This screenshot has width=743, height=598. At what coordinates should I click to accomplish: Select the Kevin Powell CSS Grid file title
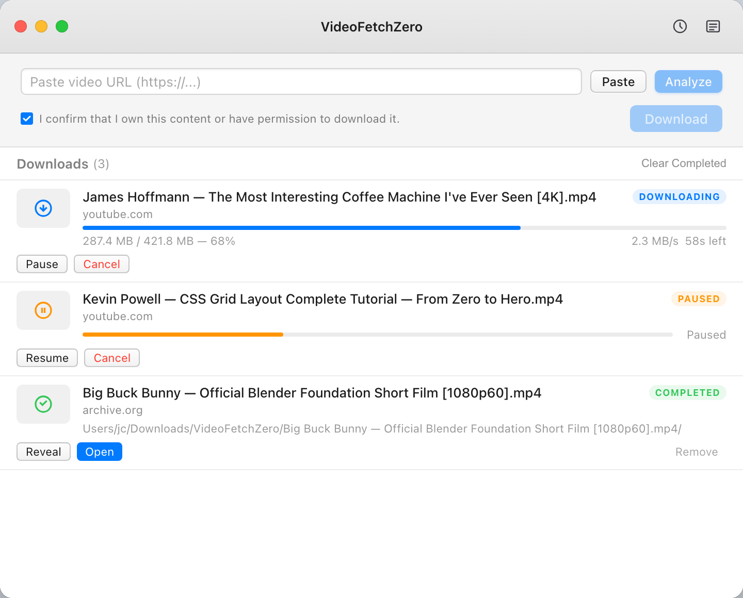(322, 299)
